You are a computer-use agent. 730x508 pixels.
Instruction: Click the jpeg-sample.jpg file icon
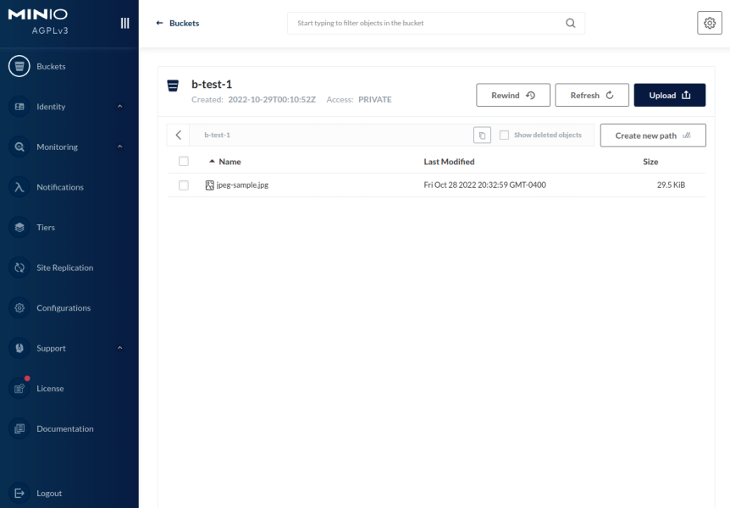(210, 185)
